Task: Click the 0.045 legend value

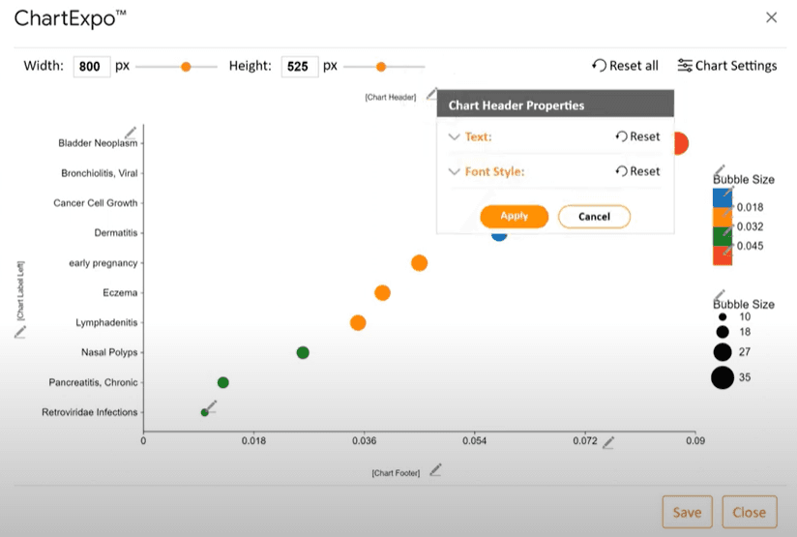Action: click(750, 246)
